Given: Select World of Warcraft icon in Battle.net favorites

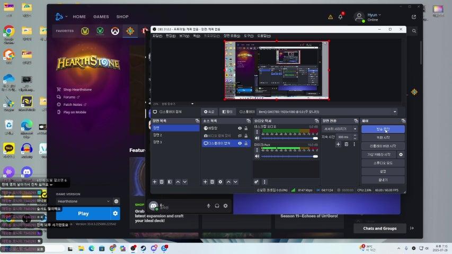Looking at the screenshot, I should point(85,31).
